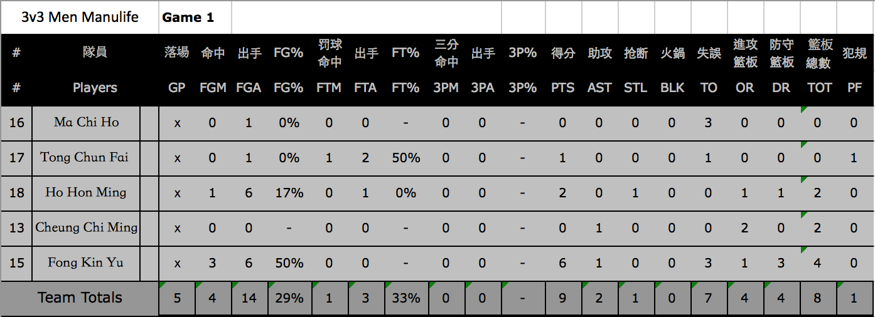Click the 'Players' column header
Image resolution: width=875 pixels, height=317 pixels.
point(95,88)
